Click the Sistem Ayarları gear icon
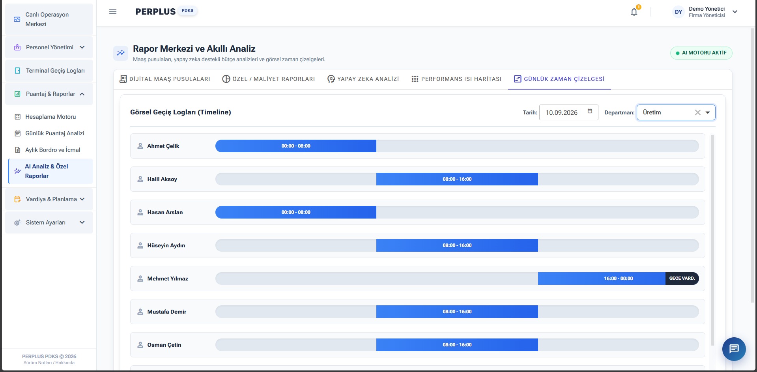The height and width of the screenshot is (372, 757). point(17,222)
